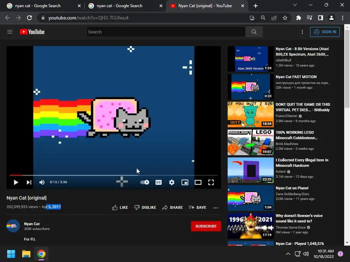Enter fullscreen mode
The height and width of the screenshot is (262, 350).
click(211, 182)
